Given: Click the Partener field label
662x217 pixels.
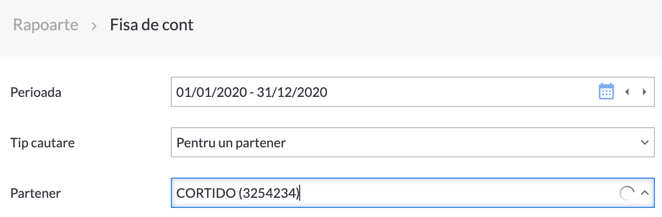Looking at the screenshot, I should click(35, 193).
